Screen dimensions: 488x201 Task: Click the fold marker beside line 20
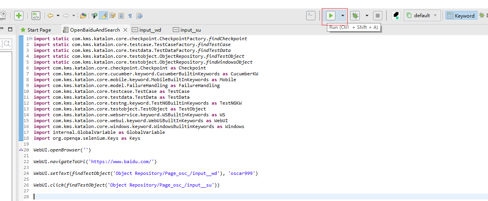click(x=21, y=150)
